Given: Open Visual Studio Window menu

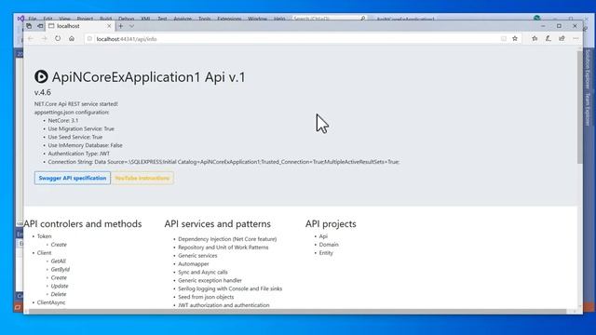Looking at the screenshot, I should [x=257, y=19].
